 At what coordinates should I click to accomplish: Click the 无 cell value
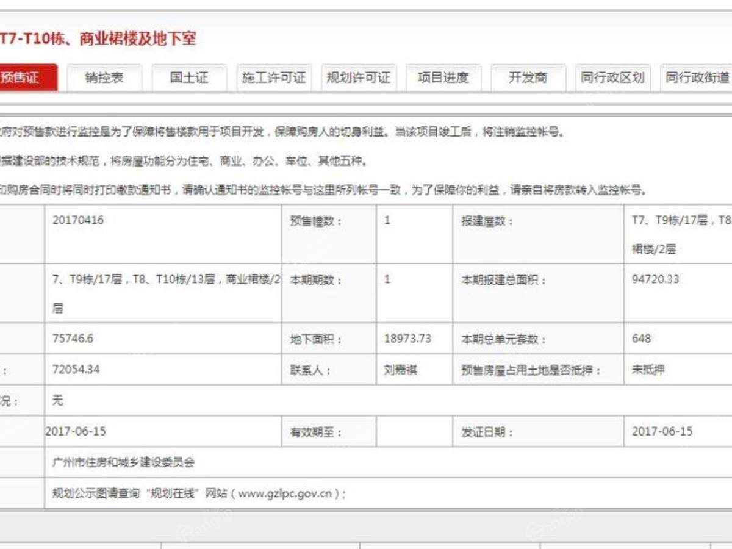click(58, 401)
